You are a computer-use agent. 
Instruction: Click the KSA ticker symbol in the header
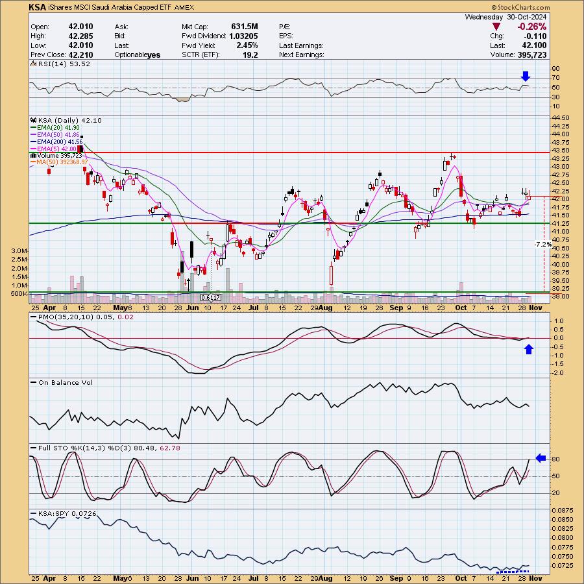click(x=38, y=7)
